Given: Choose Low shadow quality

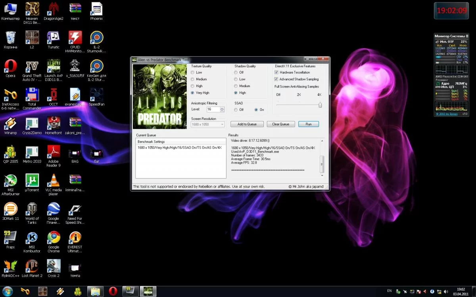Looking at the screenshot, I should pos(236,79).
